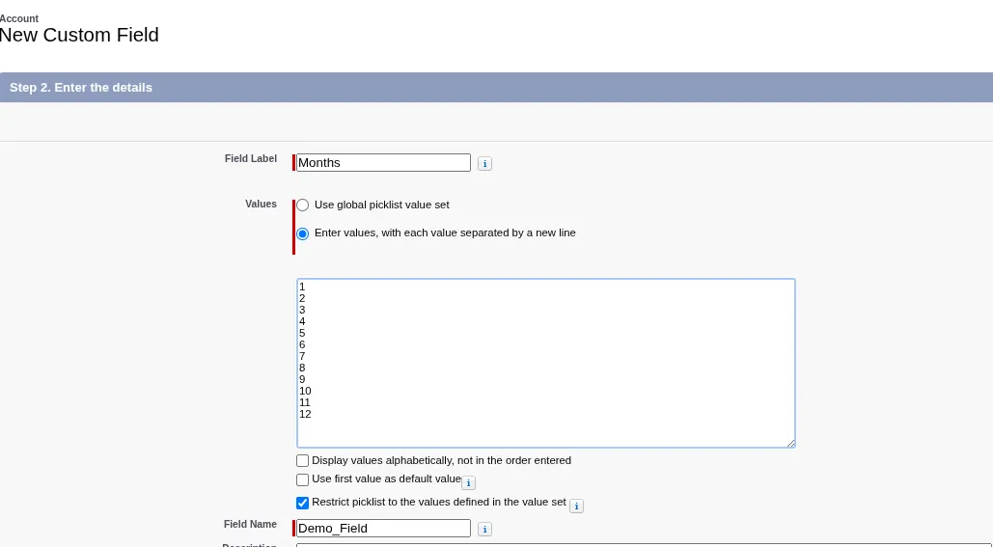Click 'Use global picklist value set' label text

[381, 205]
